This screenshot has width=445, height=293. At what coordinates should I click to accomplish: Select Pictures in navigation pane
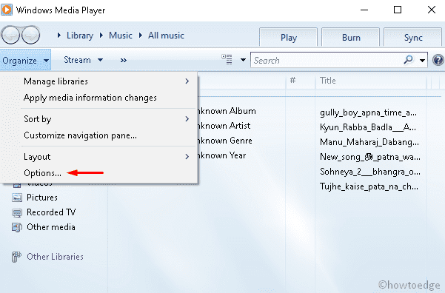pos(42,198)
